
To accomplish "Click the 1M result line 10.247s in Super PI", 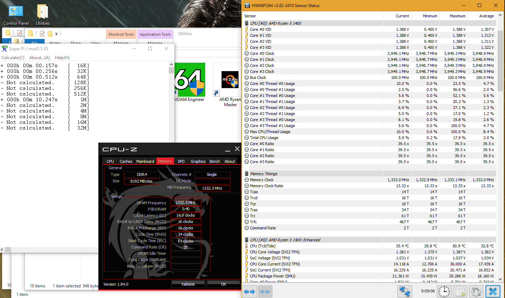I will 45,99.
